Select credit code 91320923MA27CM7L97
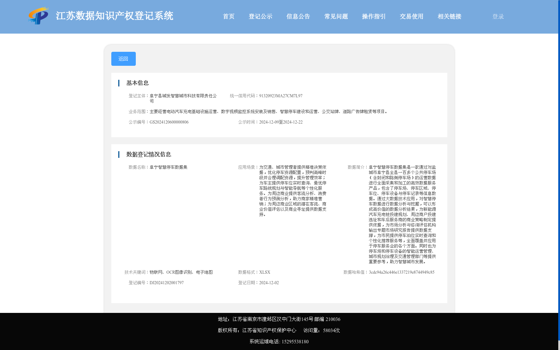The image size is (560, 350). click(281, 96)
